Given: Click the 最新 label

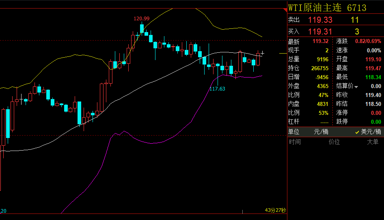Looking at the screenshot, I should click(293, 41).
